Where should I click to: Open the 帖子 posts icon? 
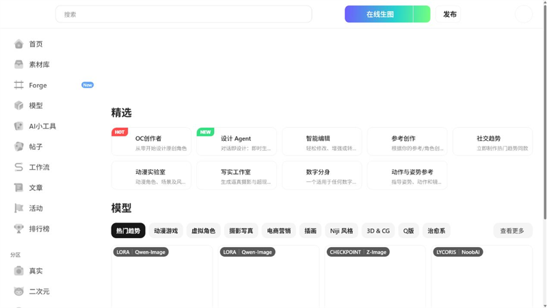tap(19, 146)
